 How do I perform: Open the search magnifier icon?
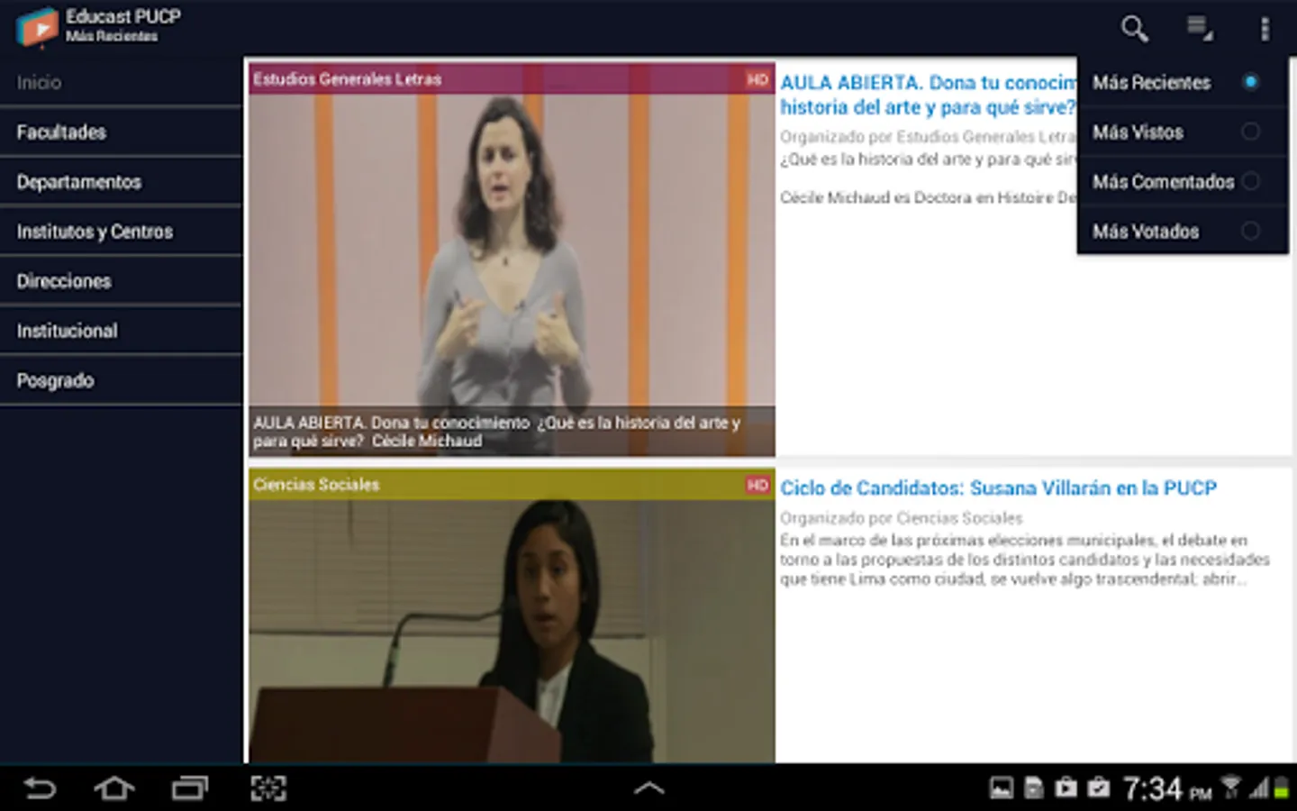pos(1134,29)
